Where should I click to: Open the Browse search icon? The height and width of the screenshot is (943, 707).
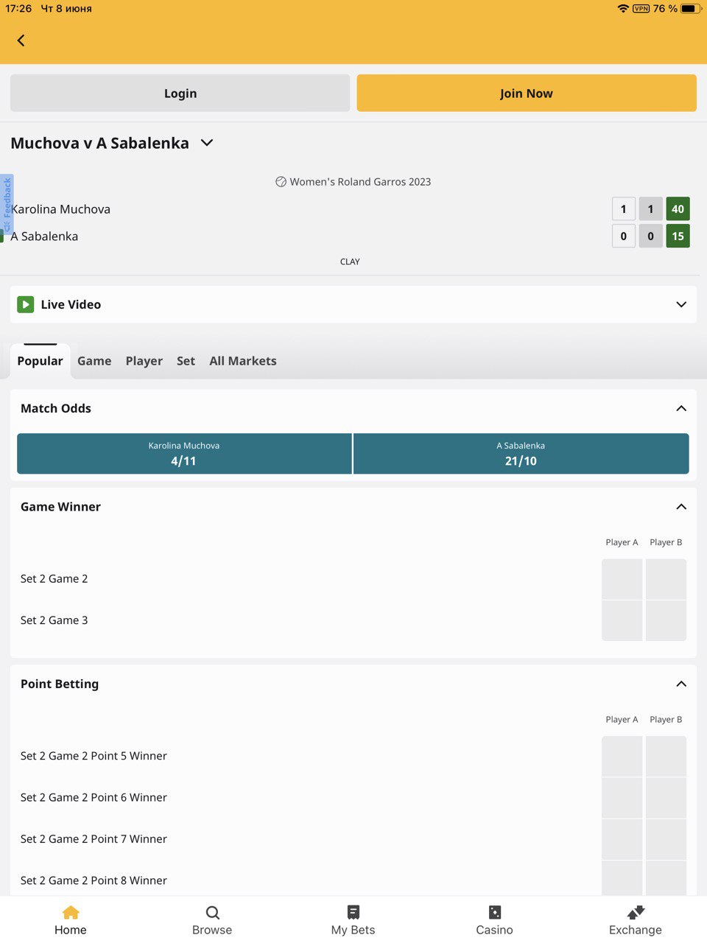click(212, 912)
